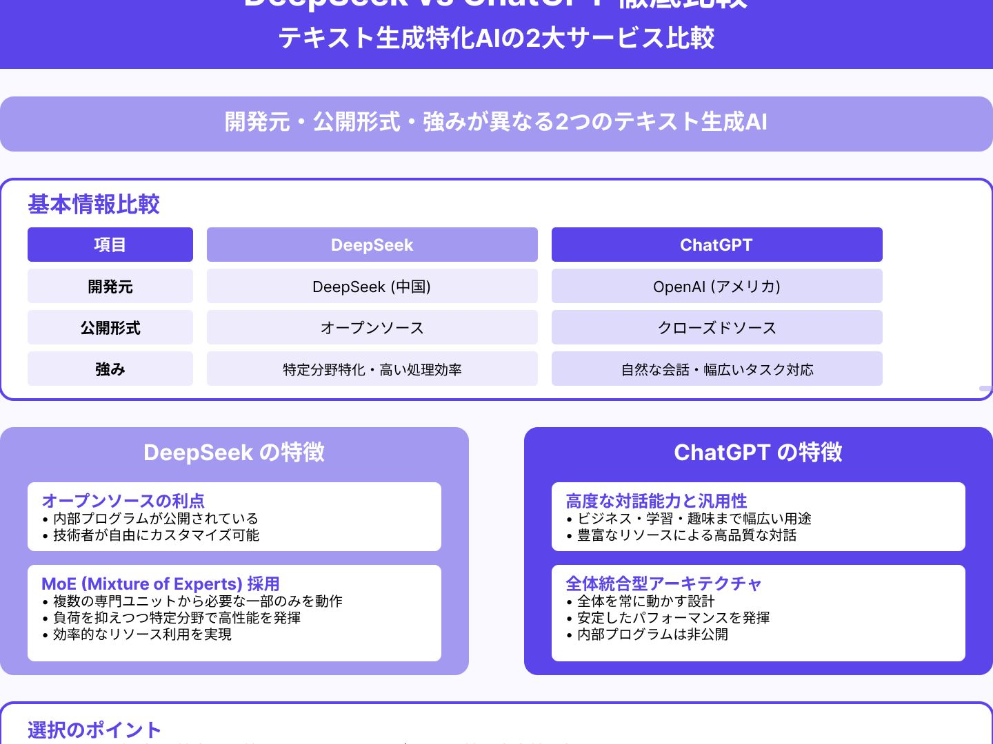Screen dimensions: 993x744
Task: Select the '高度な対話能力と汎用性' card heading
Action: point(656,501)
